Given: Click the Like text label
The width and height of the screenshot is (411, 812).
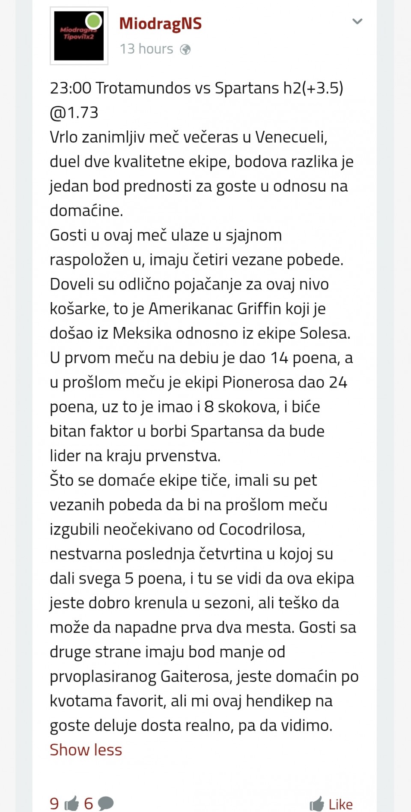Looking at the screenshot, I should [340, 804].
